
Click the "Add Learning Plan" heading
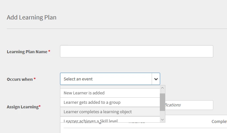[x=32, y=18]
